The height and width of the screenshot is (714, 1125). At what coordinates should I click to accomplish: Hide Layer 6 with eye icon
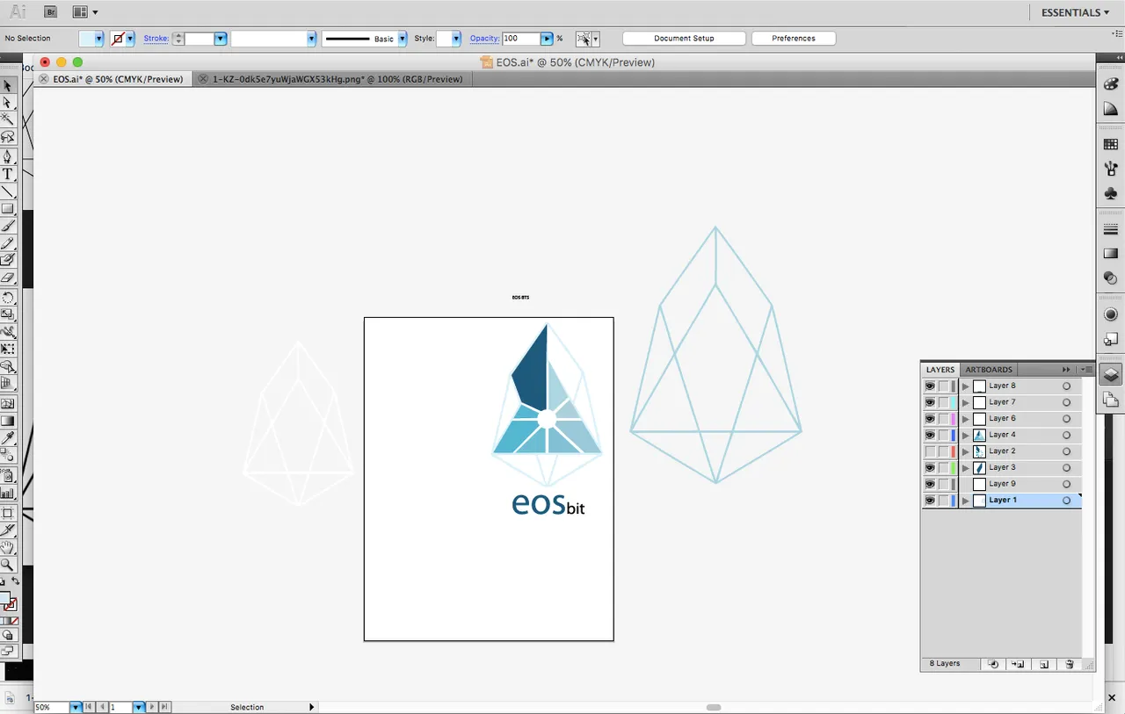pos(930,419)
